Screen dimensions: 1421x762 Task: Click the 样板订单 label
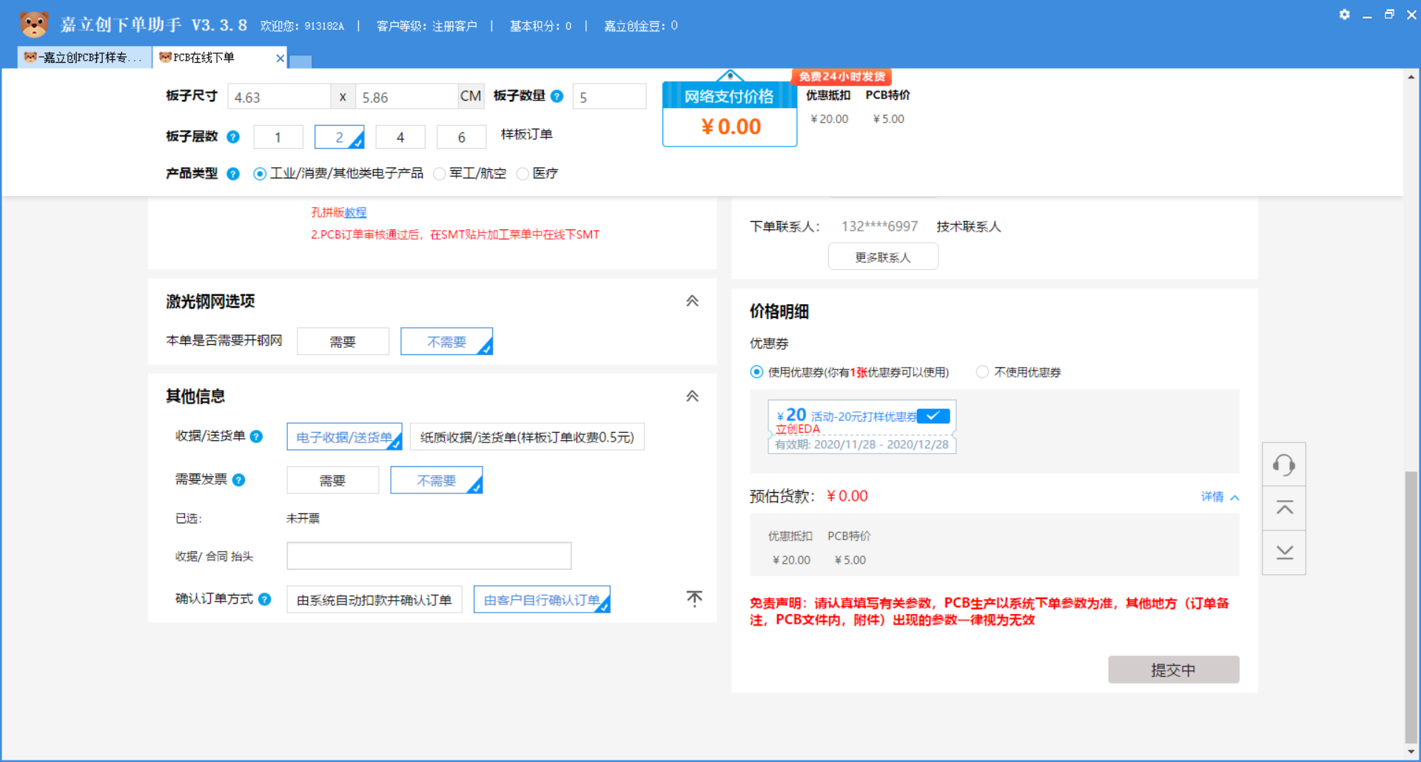pyautogui.click(x=526, y=134)
